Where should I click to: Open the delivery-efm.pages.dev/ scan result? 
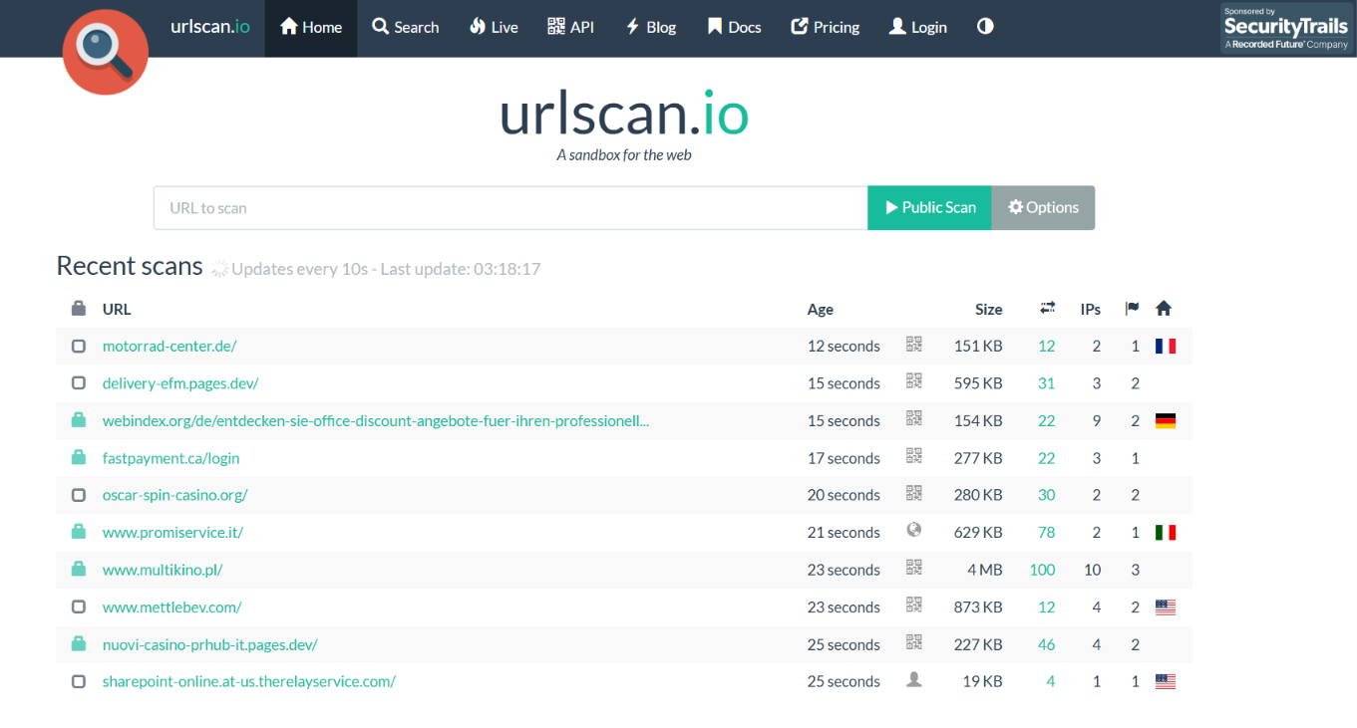[180, 383]
